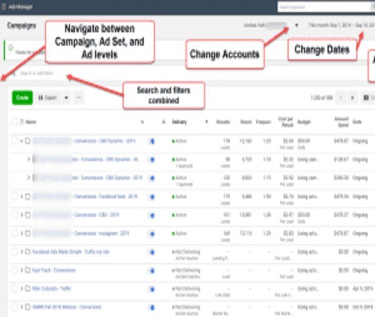The height and width of the screenshot is (317, 375).
Task: Click folder icon of Fast Track campaign
Action: coord(28,270)
